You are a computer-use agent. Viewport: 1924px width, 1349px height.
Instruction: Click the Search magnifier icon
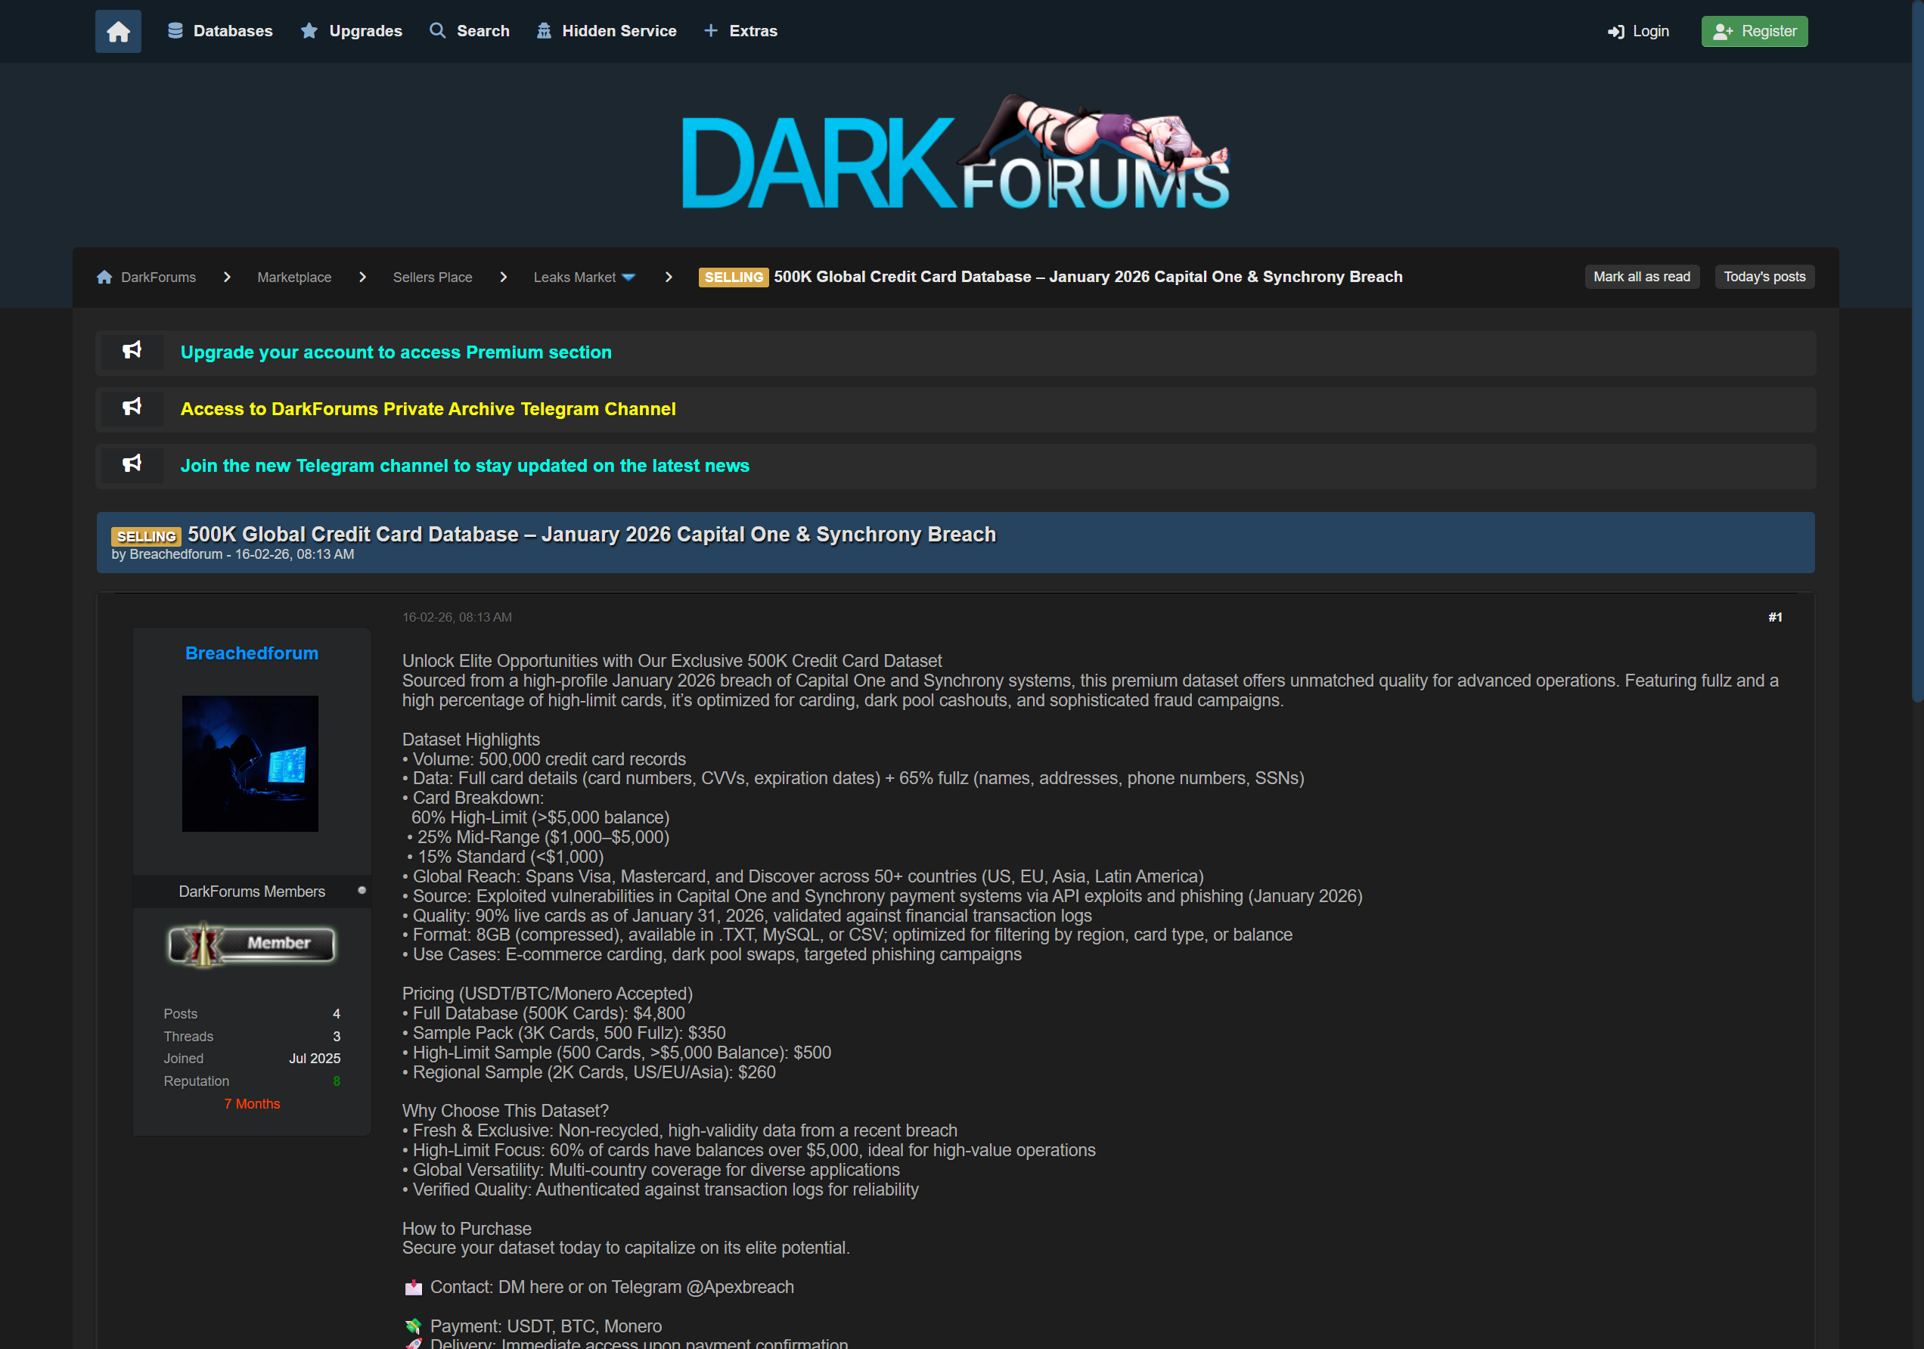(437, 31)
